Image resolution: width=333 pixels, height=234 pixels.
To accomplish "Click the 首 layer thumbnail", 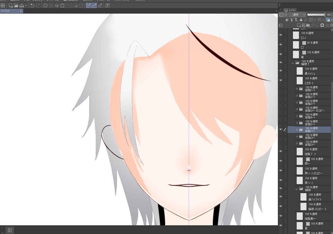I will pos(299,225).
